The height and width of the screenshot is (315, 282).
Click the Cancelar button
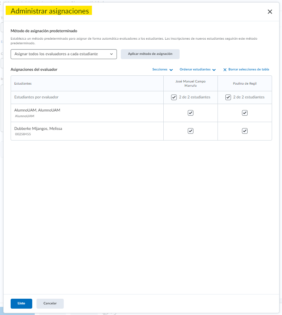[x=50, y=304]
